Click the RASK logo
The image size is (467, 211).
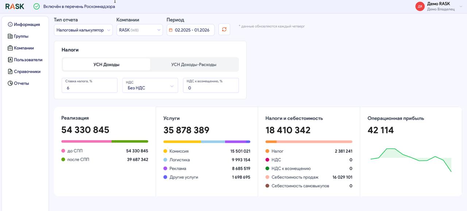click(x=15, y=6)
